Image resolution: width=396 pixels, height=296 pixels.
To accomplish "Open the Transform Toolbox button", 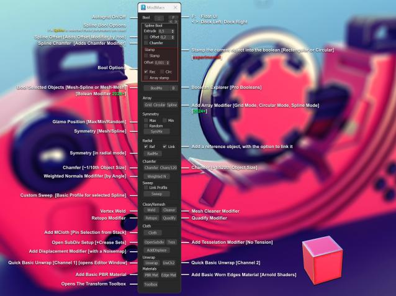I will [x=151, y=284].
